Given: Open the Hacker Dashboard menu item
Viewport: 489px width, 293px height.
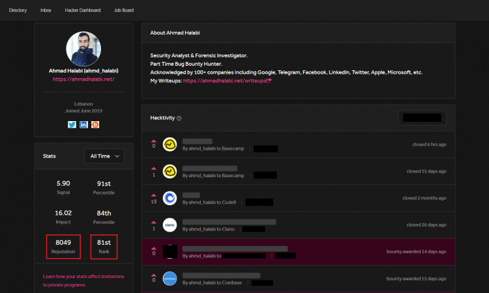Looking at the screenshot, I should [83, 10].
